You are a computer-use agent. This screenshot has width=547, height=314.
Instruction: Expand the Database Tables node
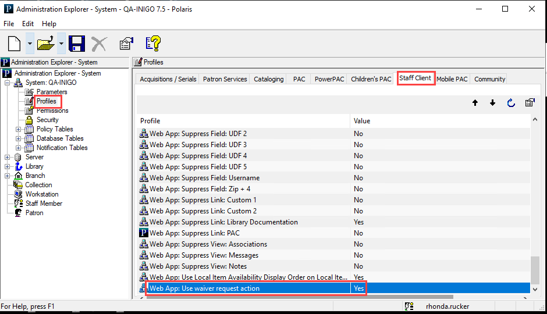[18, 139]
